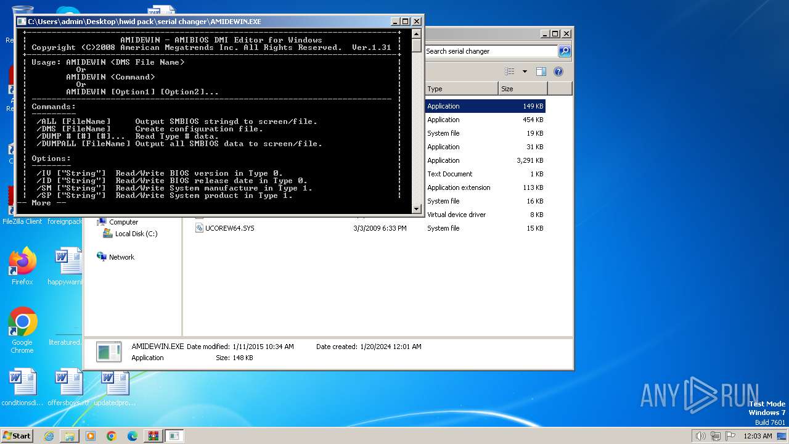Open the Firefox desktop shortcut
Image resolution: width=789 pixels, height=444 pixels.
point(22,266)
